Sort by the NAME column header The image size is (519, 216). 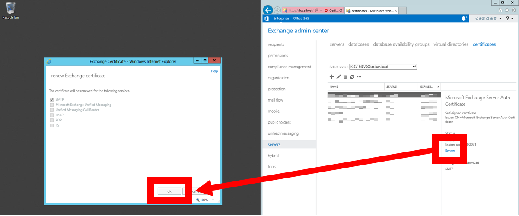[356, 86]
